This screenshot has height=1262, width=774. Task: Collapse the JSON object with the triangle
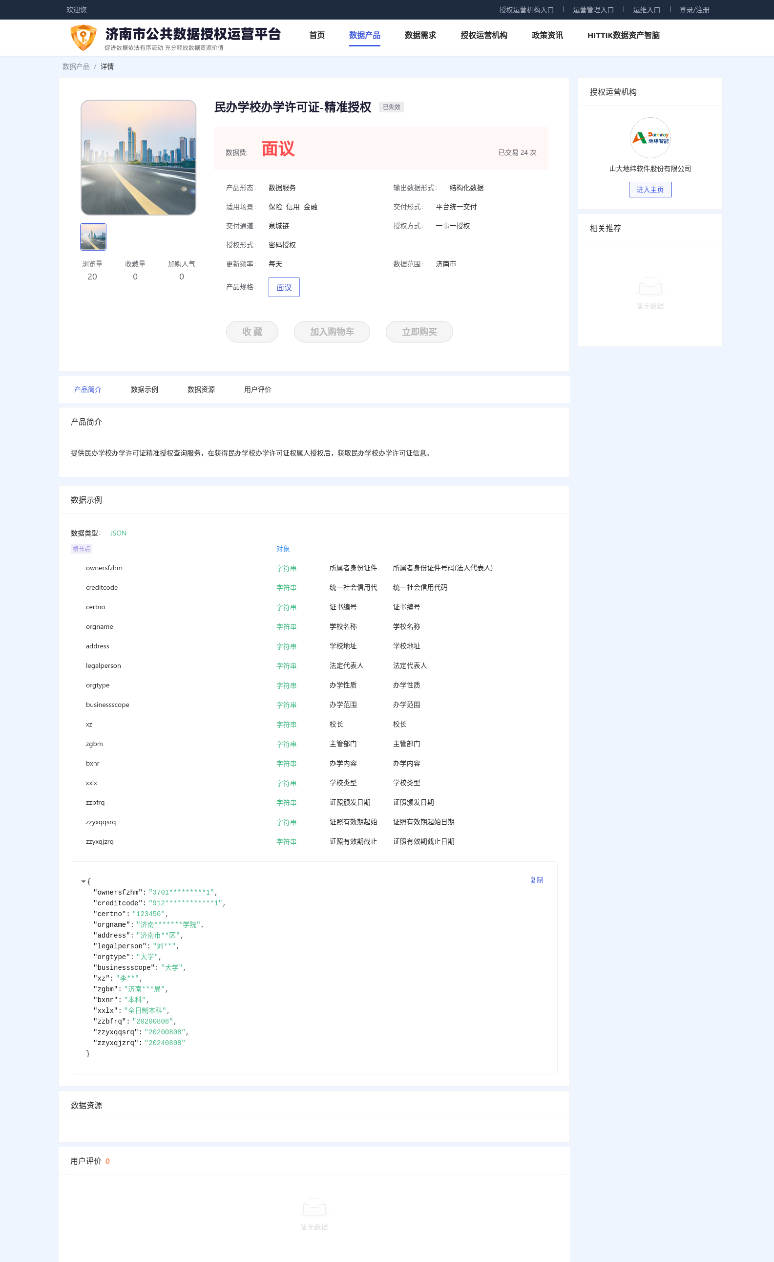84,881
